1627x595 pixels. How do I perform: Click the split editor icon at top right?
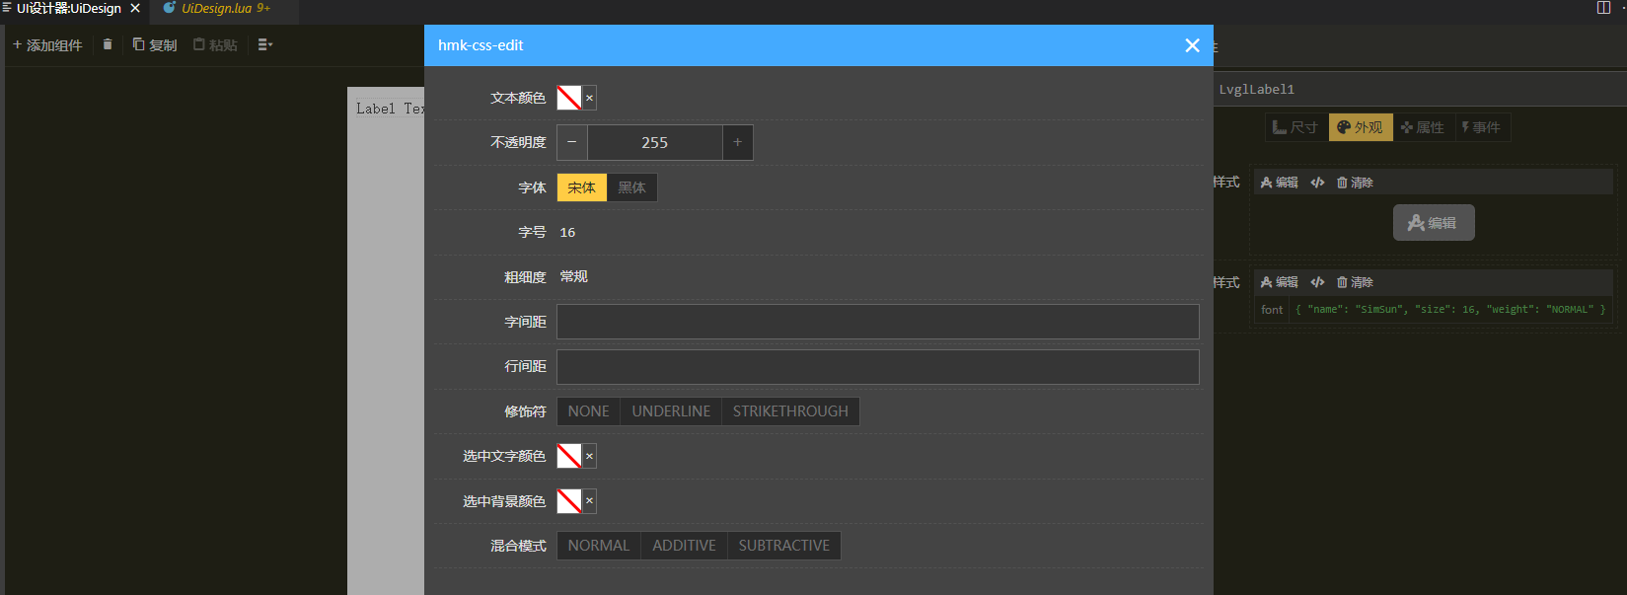point(1603,8)
